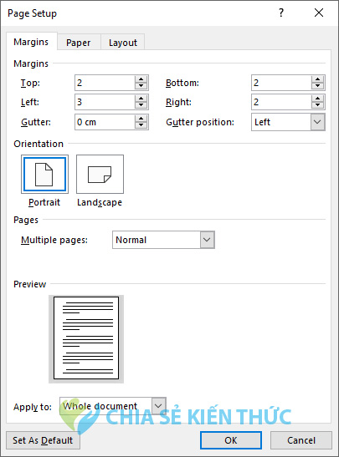Click inside the Left margin field

click(x=105, y=102)
